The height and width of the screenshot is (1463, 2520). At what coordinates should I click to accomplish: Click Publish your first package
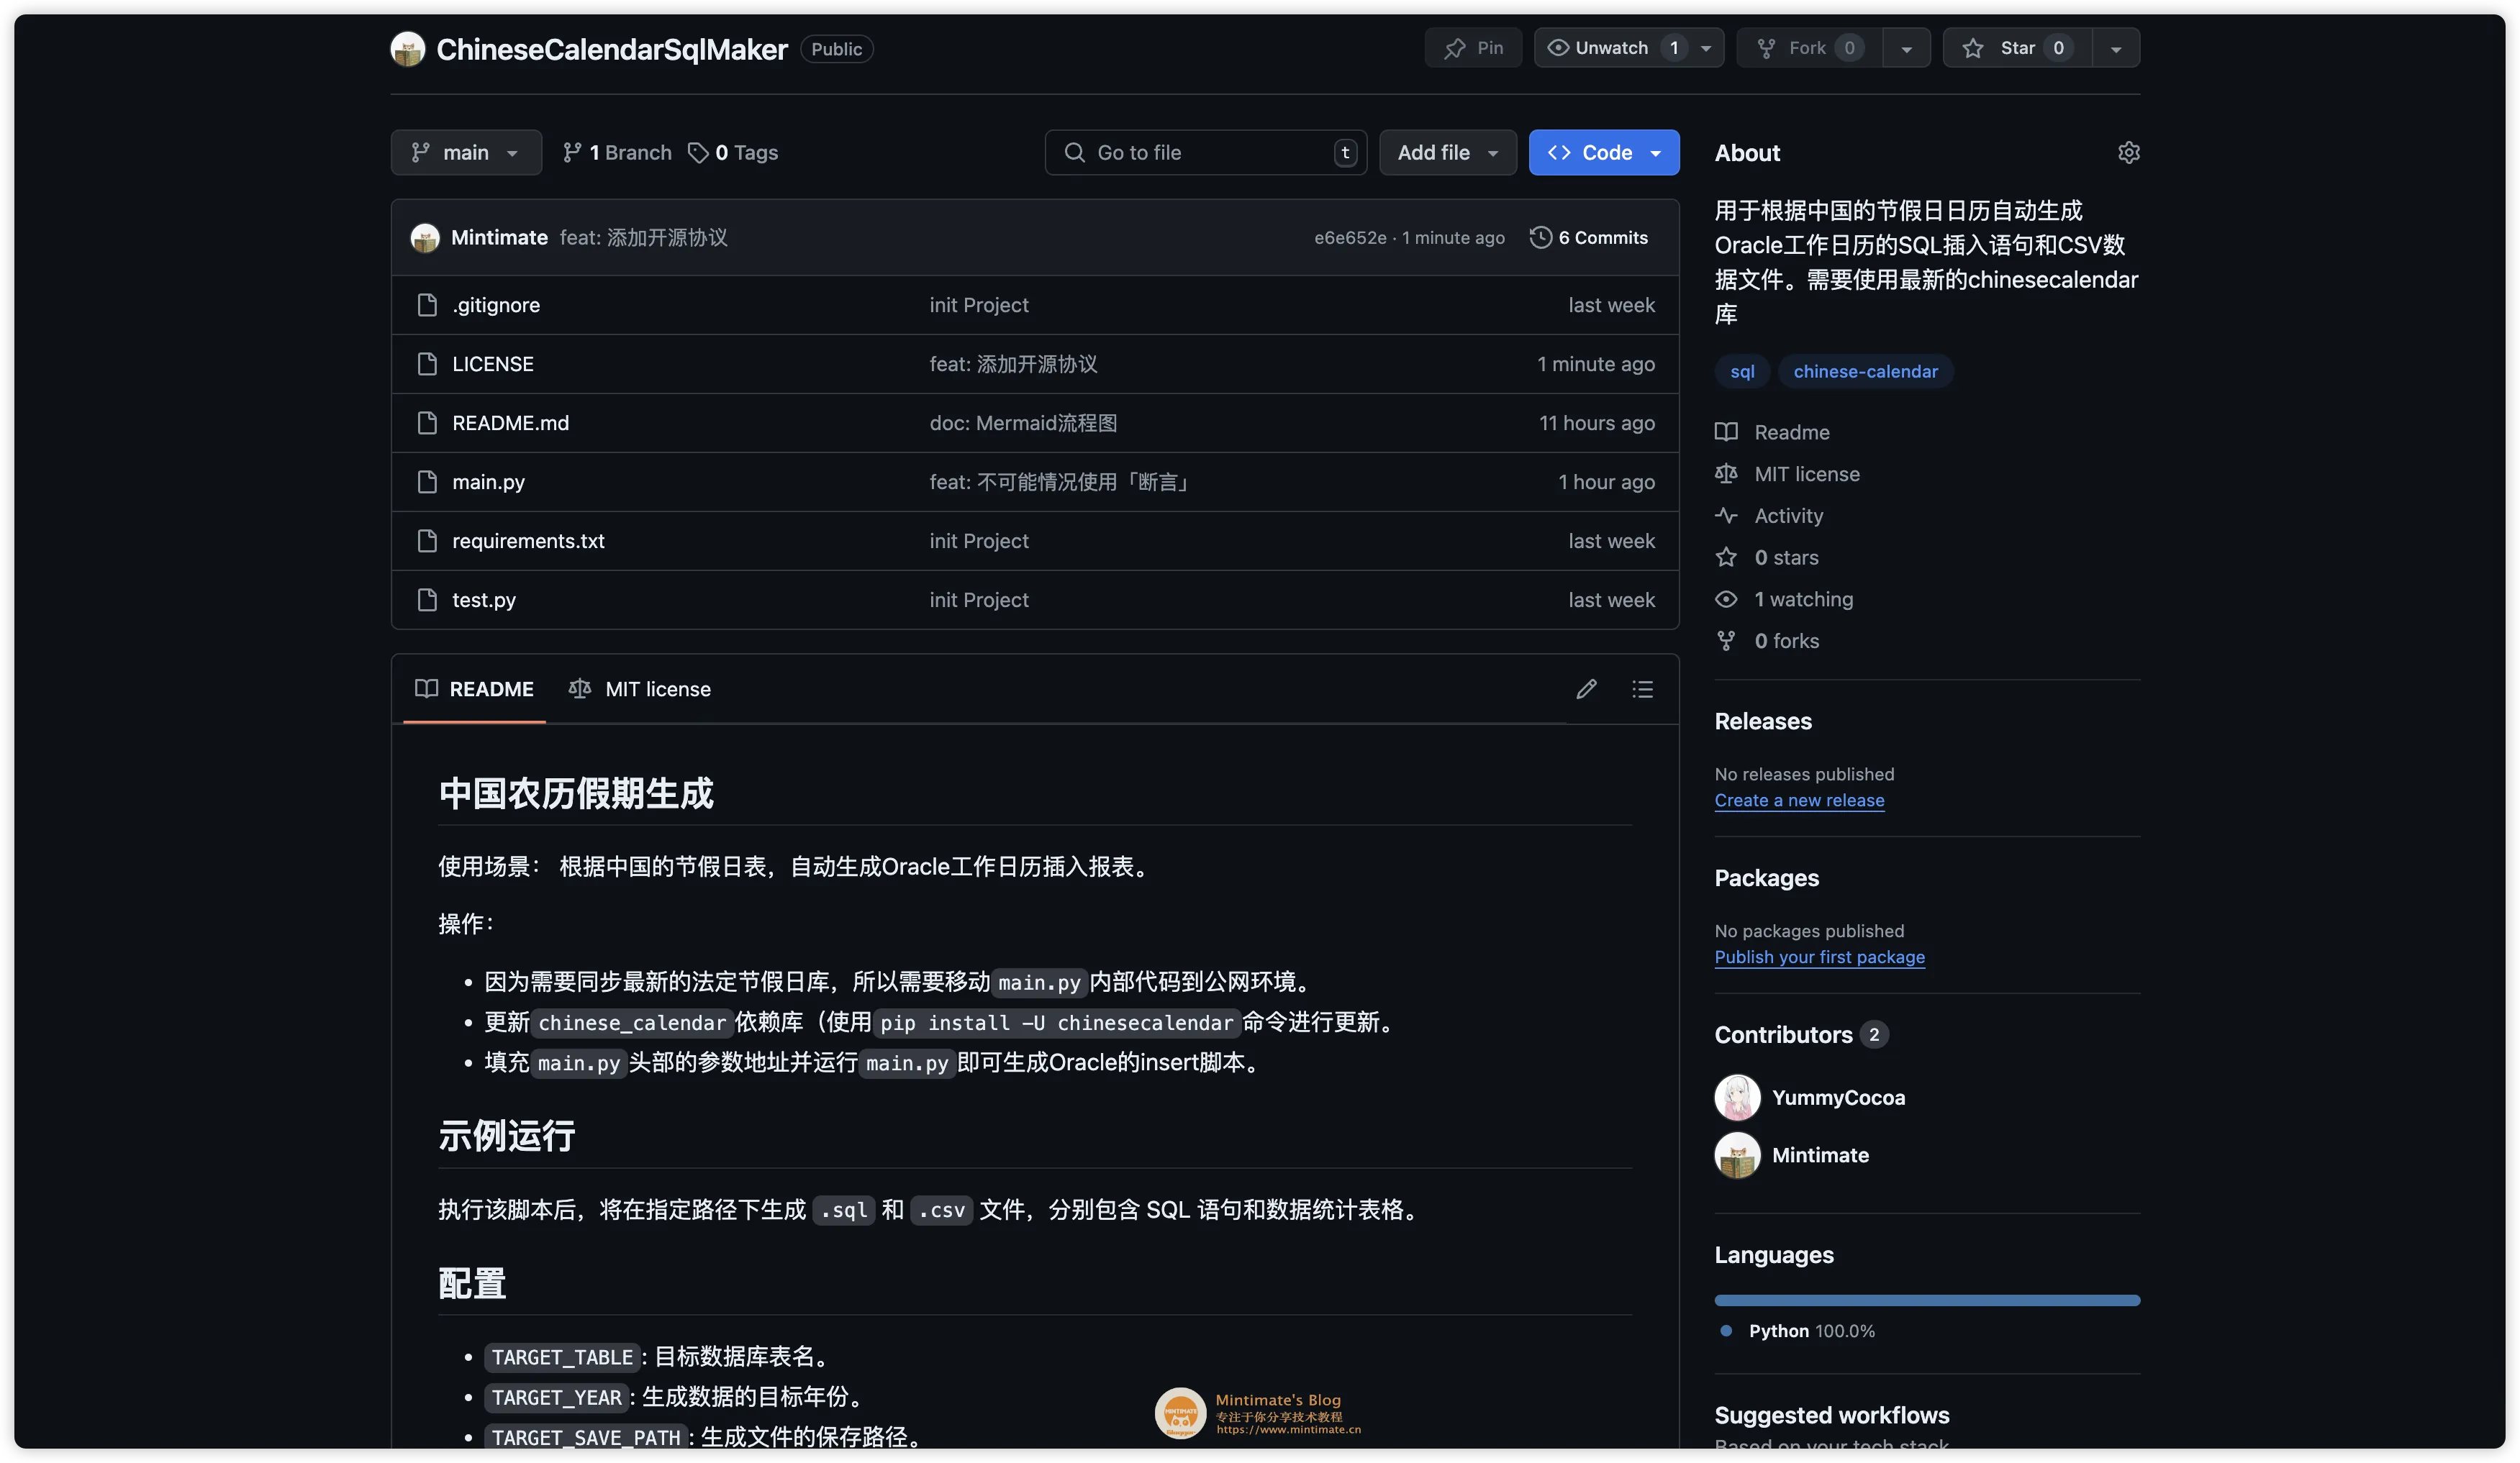[1819, 957]
